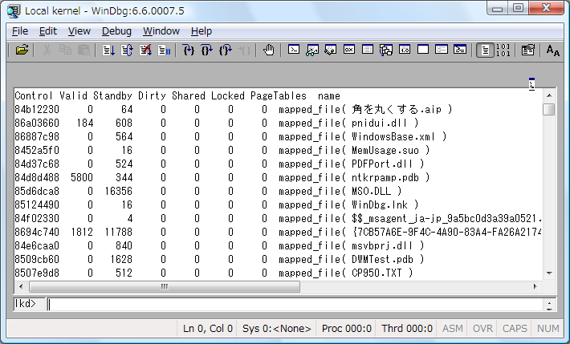Screen dimensions: 570x344
Task: Click the Paste clipboard icon
Action: 84,50
